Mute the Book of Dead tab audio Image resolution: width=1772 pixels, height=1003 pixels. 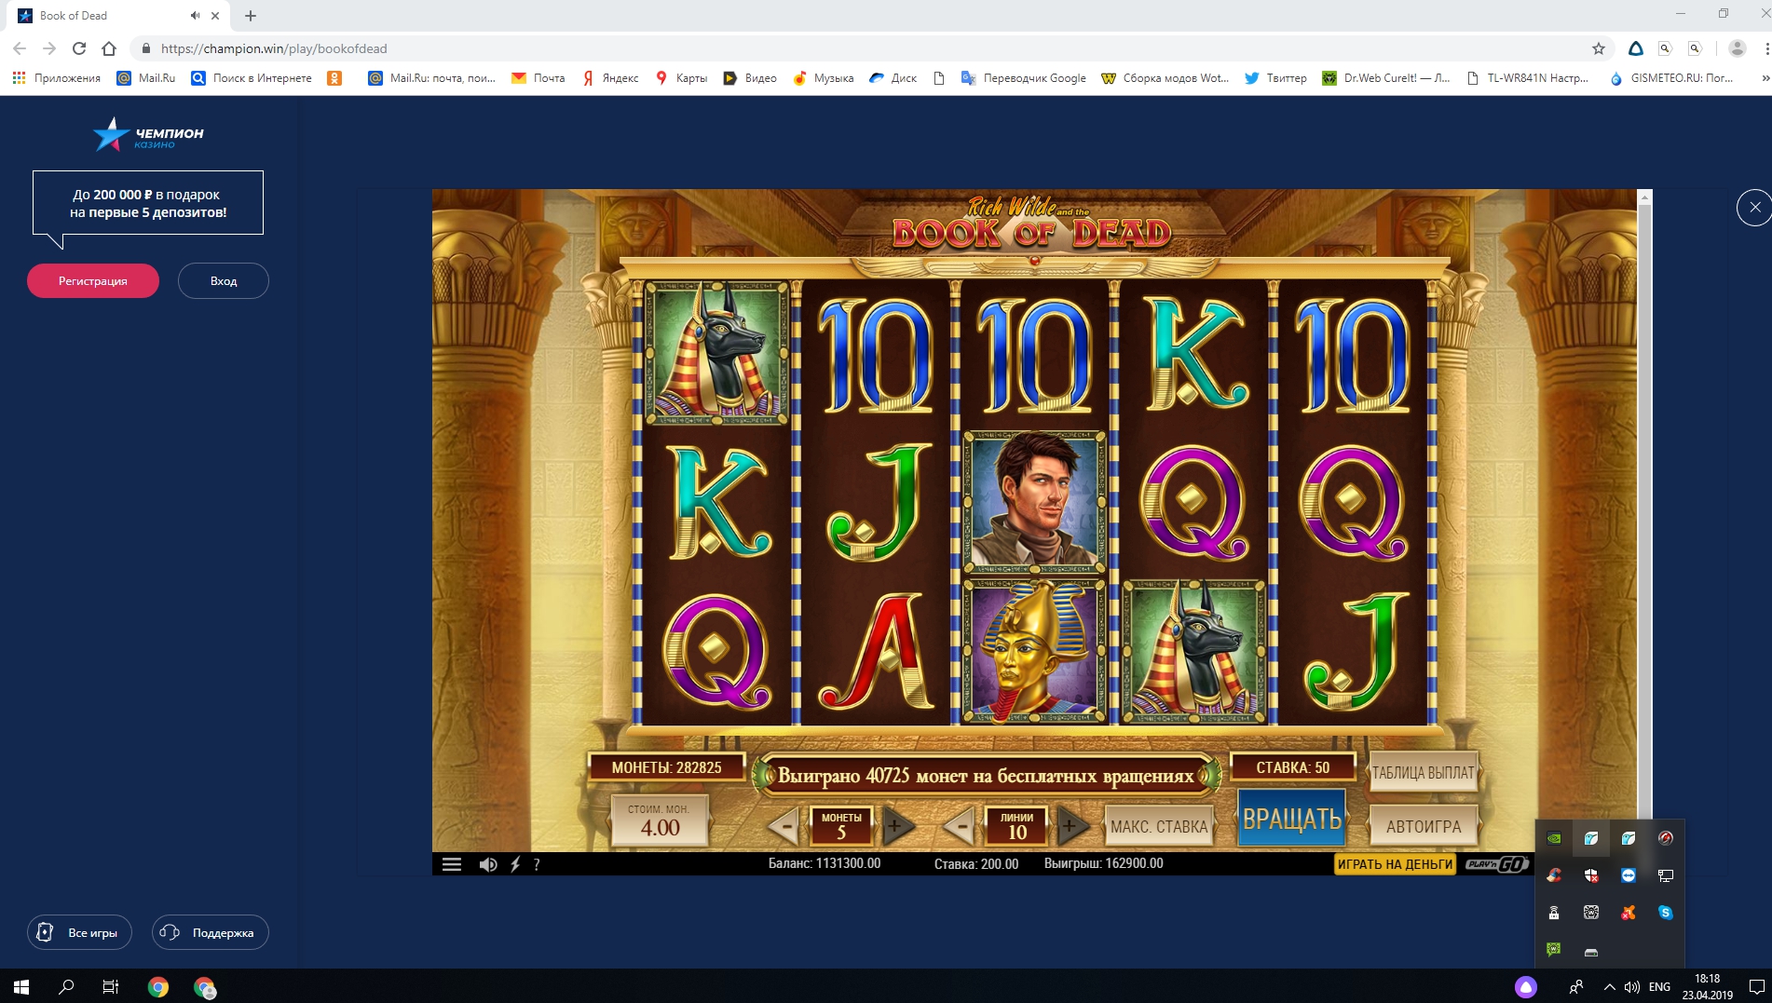tap(195, 16)
